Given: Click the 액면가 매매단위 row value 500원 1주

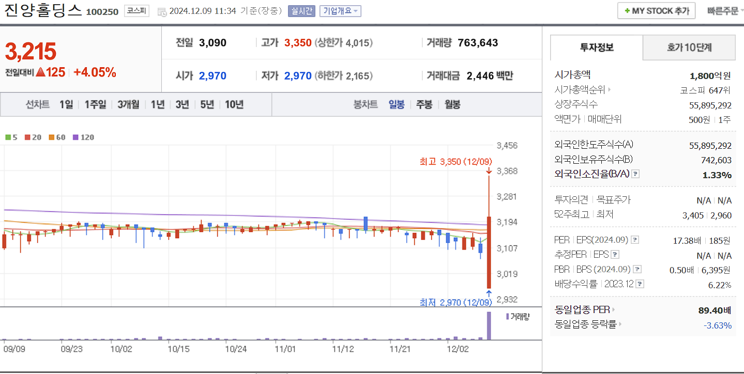Looking at the screenshot, I should tap(710, 120).
